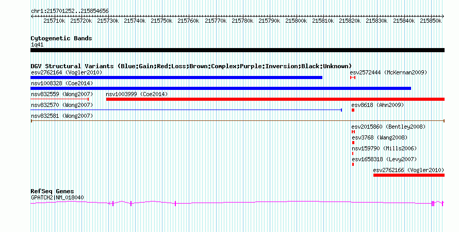Screen dimensions: 459x232
Task: Open variant nsv1008328 (Coe2014) label
Action: tap(62, 83)
